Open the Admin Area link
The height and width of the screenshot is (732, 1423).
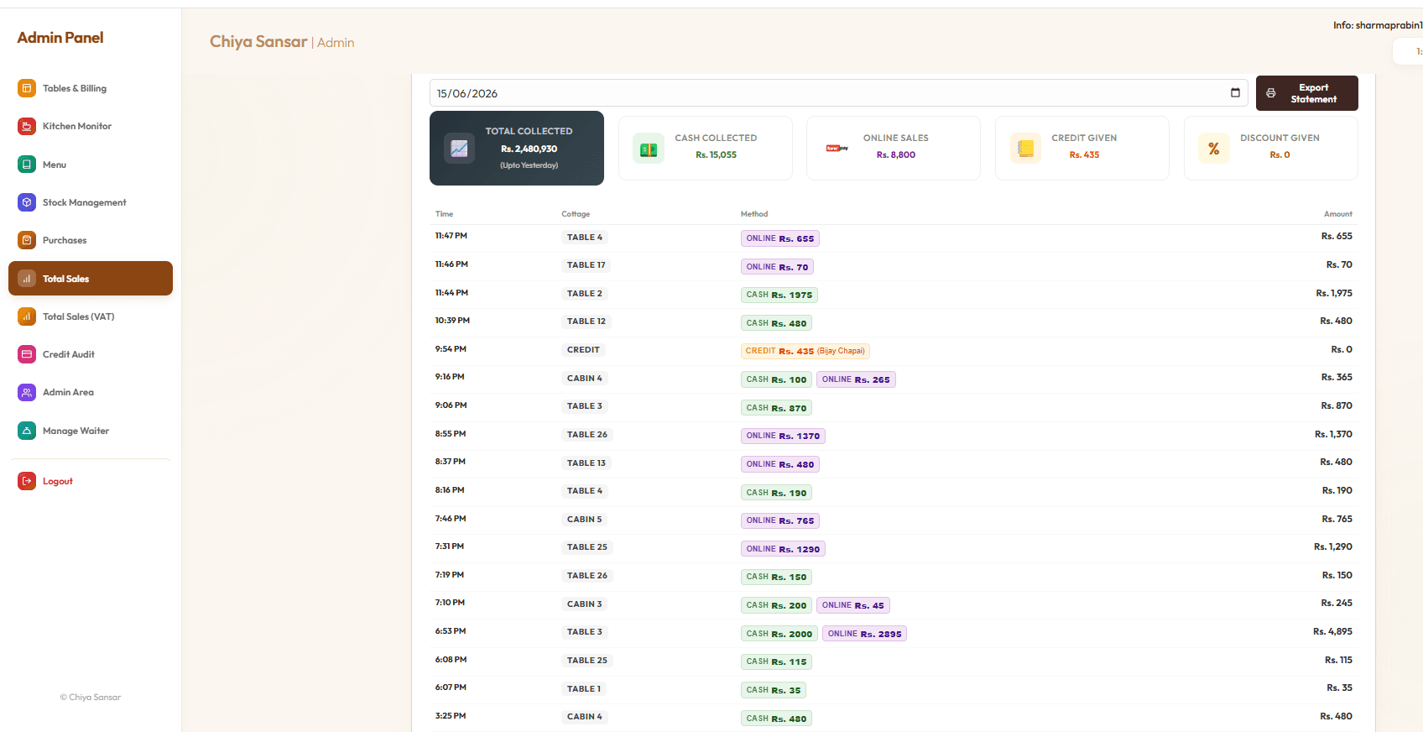tap(91, 392)
